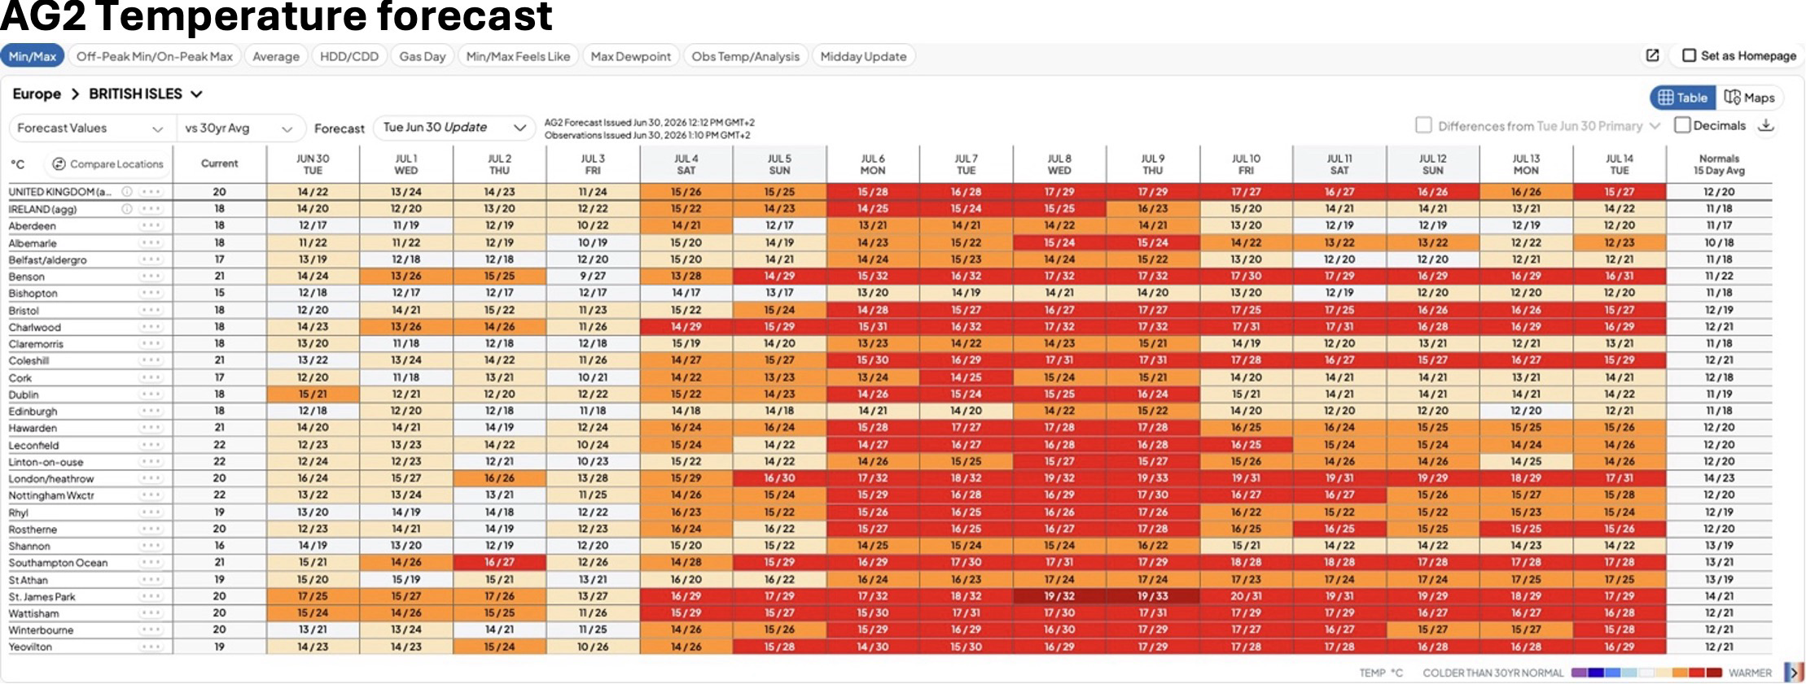Click the info icon beside UNITED KINGDOM row
The width and height of the screenshot is (1806, 684).
pyautogui.click(x=127, y=192)
